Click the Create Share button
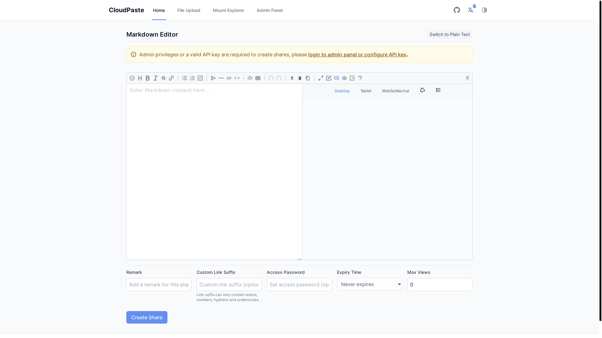 tap(147, 317)
